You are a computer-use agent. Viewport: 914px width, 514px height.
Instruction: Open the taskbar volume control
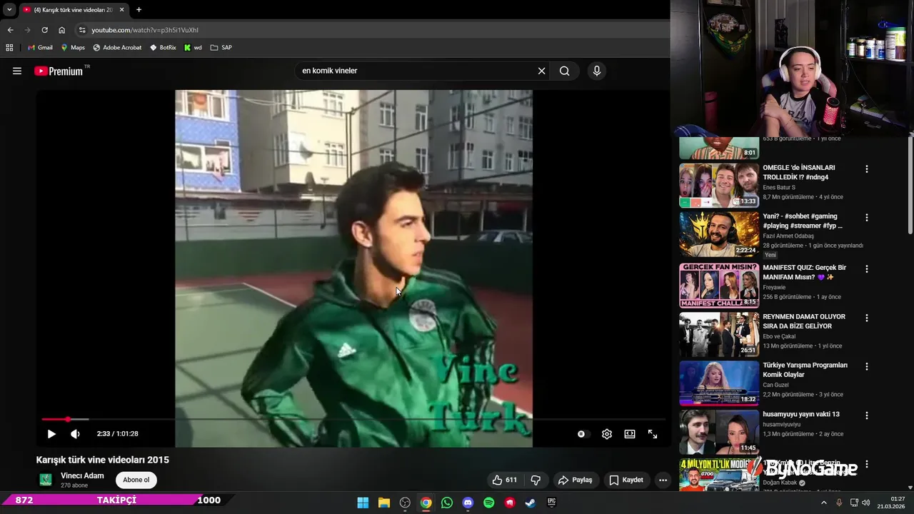[866, 503]
